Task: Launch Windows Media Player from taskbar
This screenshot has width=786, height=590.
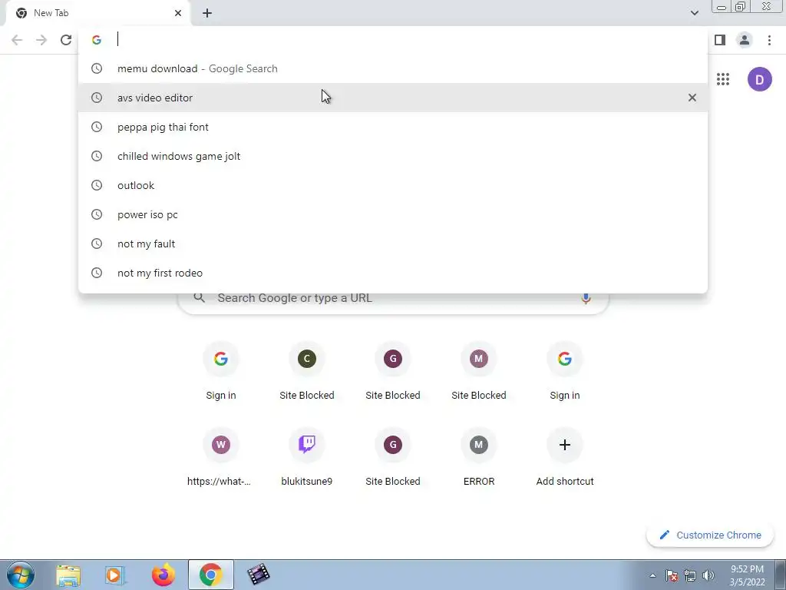Action: [115, 575]
